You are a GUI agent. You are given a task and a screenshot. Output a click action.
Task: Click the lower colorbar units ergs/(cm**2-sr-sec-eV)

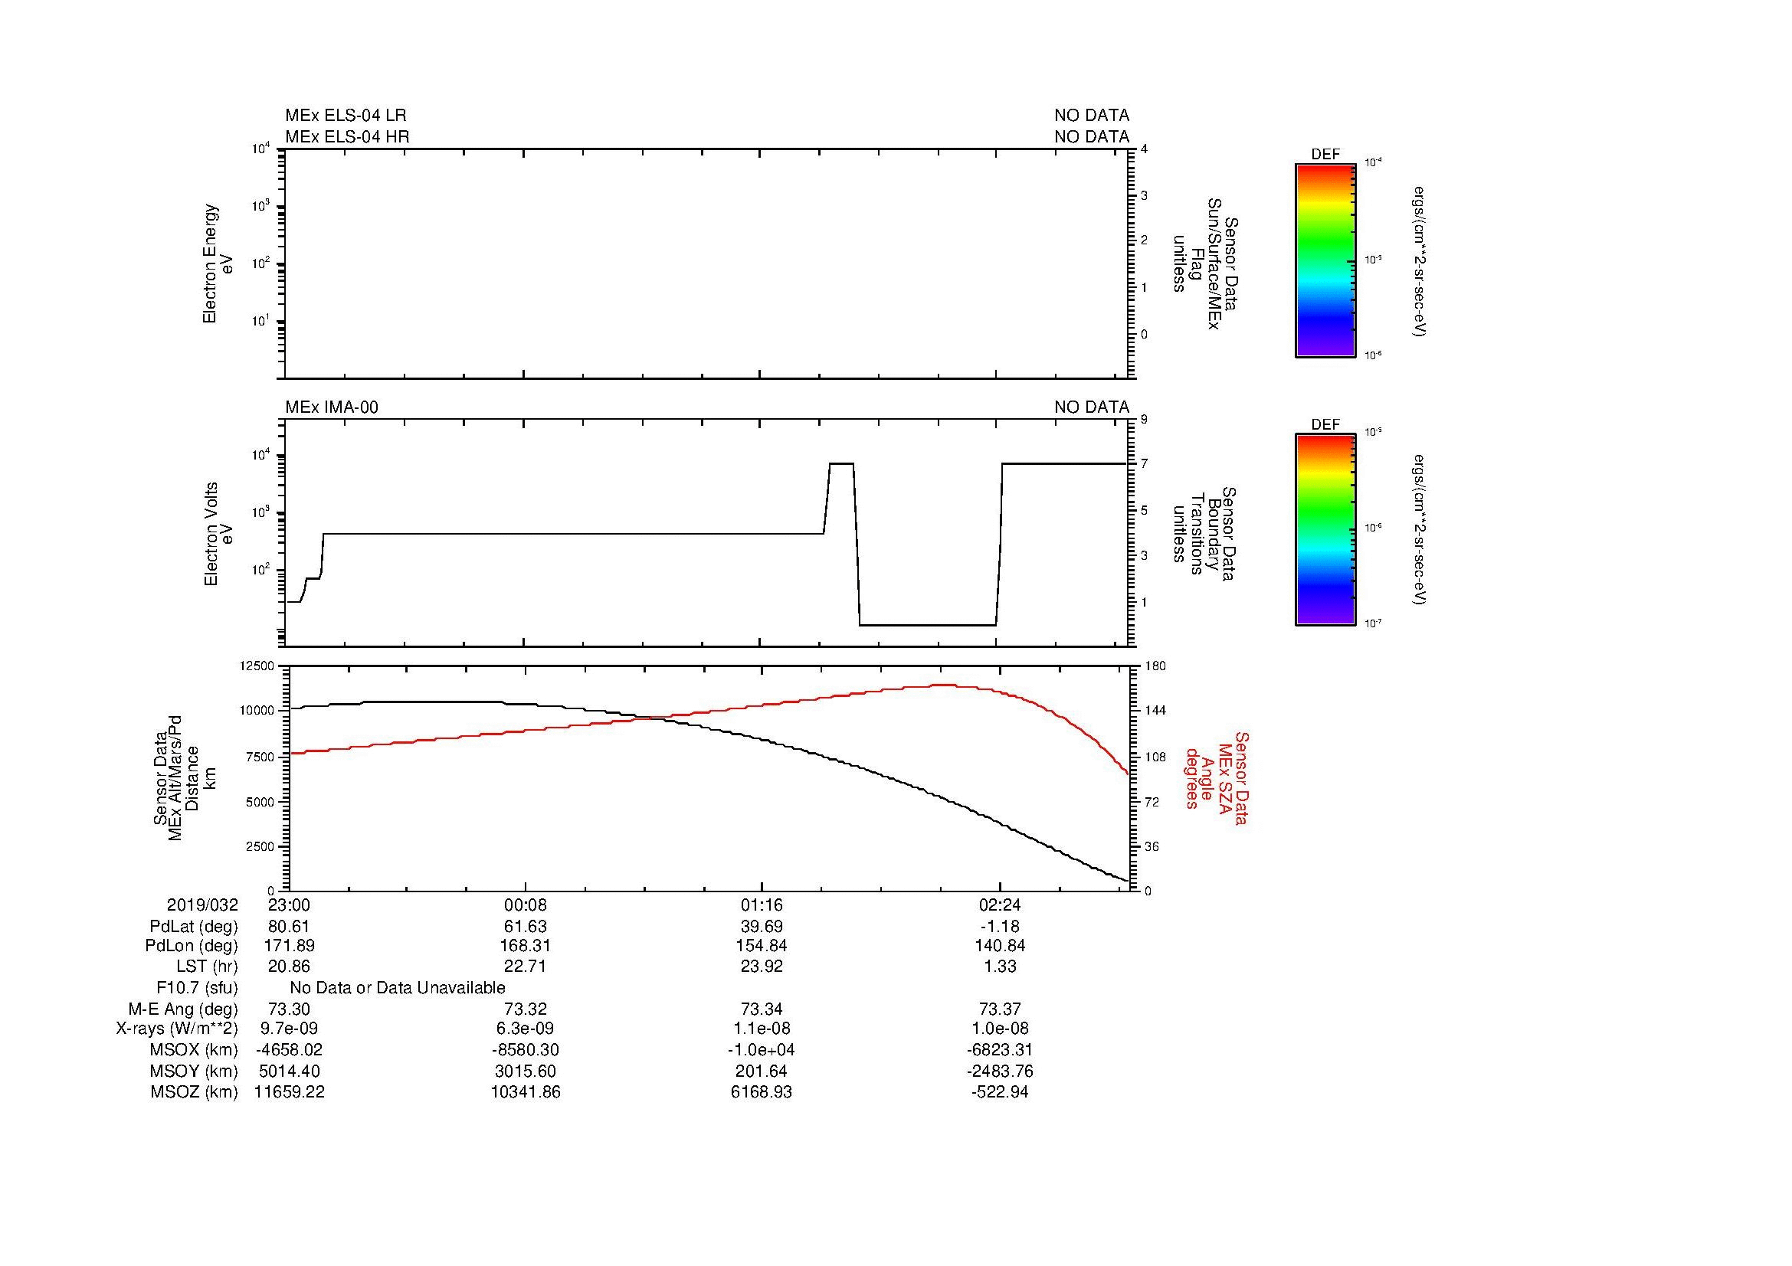pos(1419,530)
